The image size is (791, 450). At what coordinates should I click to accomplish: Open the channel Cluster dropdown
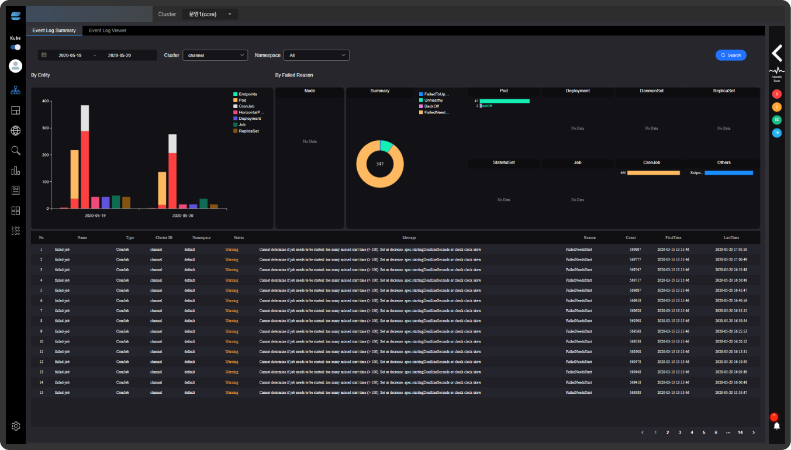pyautogui.click(x=215, y=56)
